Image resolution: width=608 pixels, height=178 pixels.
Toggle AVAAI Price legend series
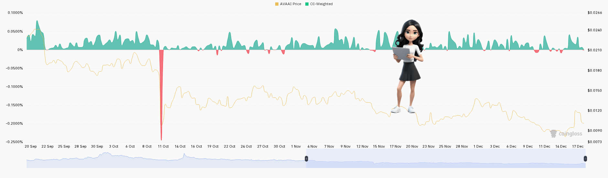(288, 4)
